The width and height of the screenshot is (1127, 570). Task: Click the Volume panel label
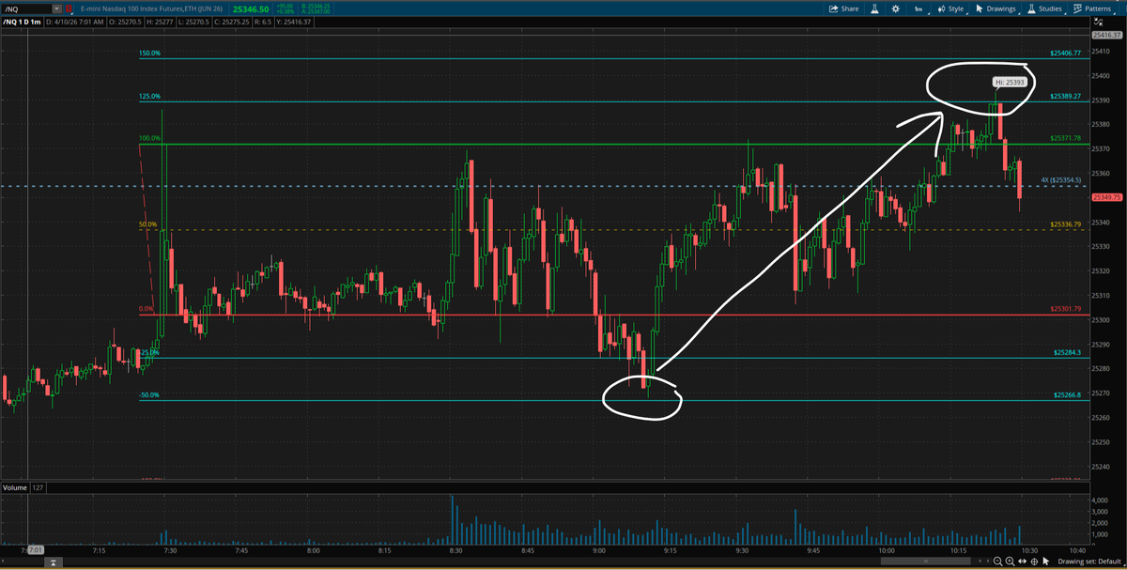coord(14,487)
